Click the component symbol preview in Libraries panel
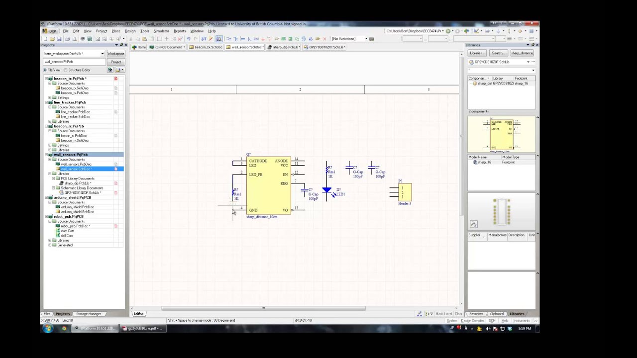The height and width of the screenshot is (358, 637). point(502,135)
